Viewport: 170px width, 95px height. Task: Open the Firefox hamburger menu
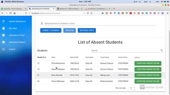point(168,13)
